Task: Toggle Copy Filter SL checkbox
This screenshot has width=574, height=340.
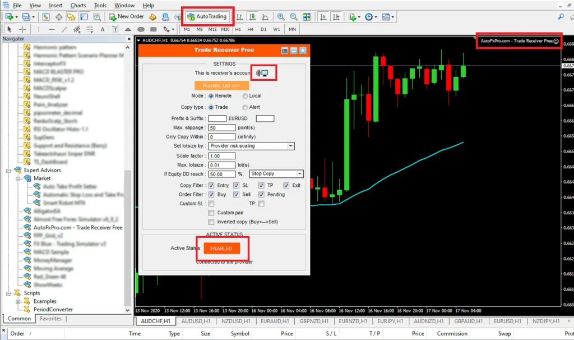Action: [x=236, y=185]
